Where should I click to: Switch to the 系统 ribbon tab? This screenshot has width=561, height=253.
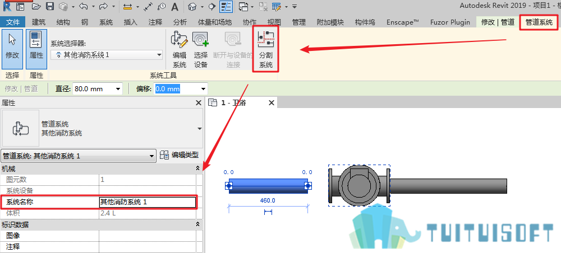(x=106, y=22)
